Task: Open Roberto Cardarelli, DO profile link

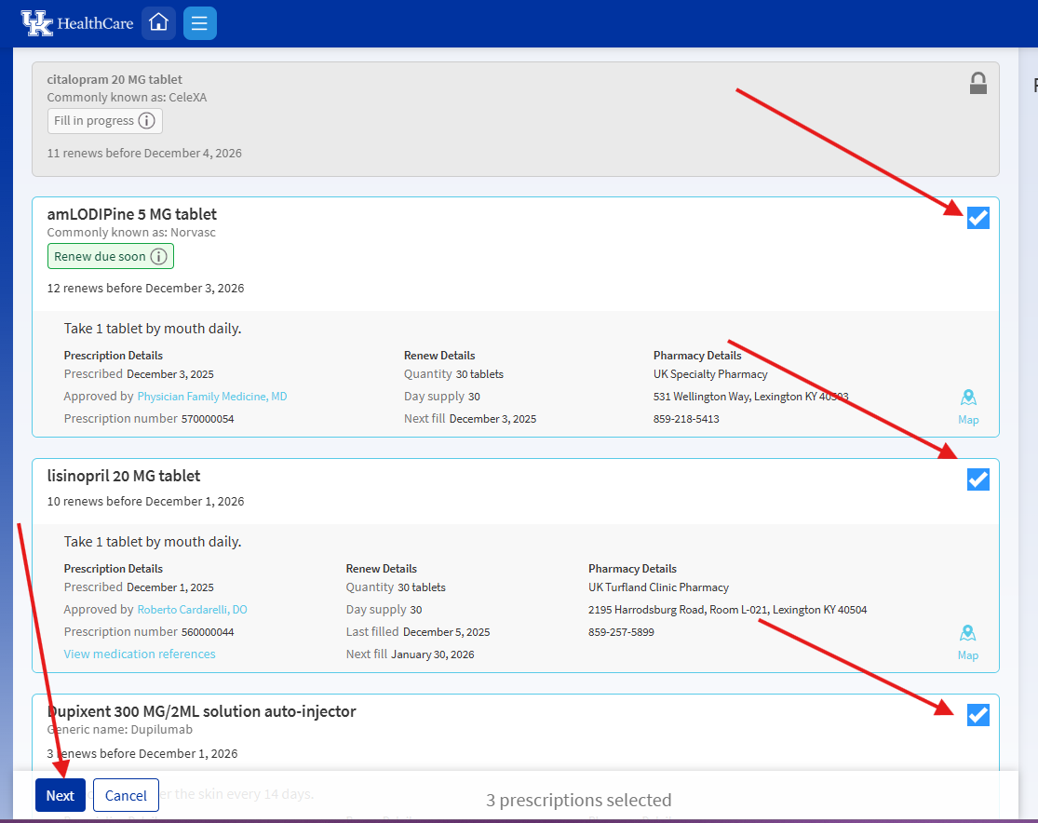Action: [x=192, y=609]
